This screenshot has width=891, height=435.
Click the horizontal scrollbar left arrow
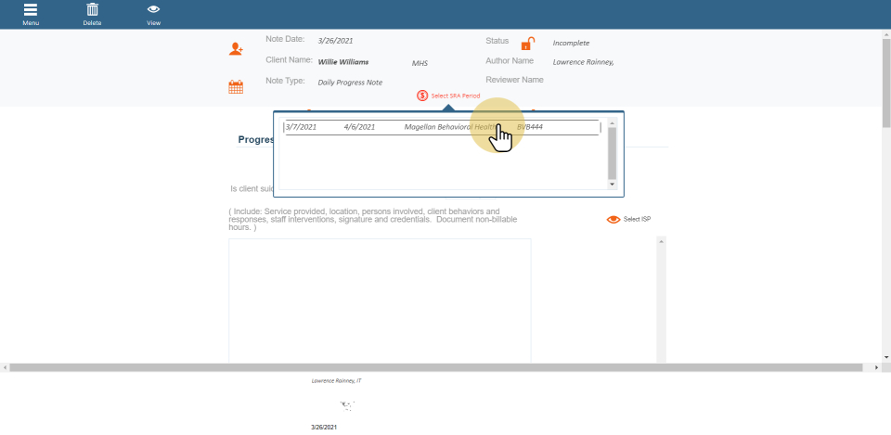(5, 367)
